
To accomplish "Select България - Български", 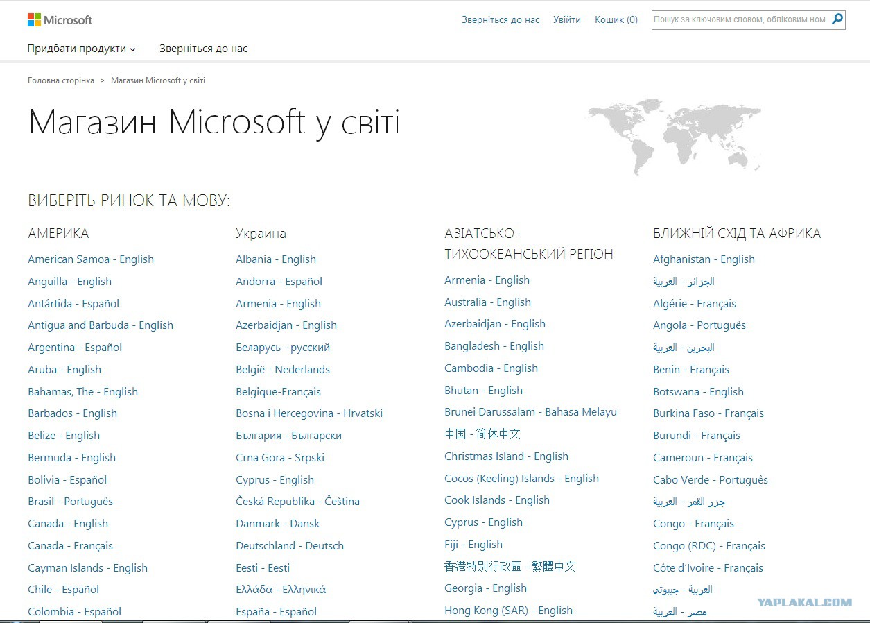I will coord(288,436).
